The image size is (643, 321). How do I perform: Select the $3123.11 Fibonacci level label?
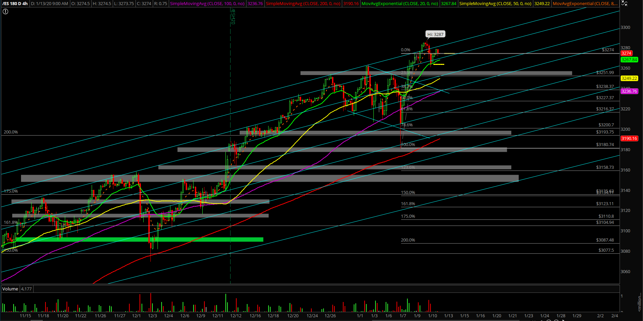pos(605,204)
